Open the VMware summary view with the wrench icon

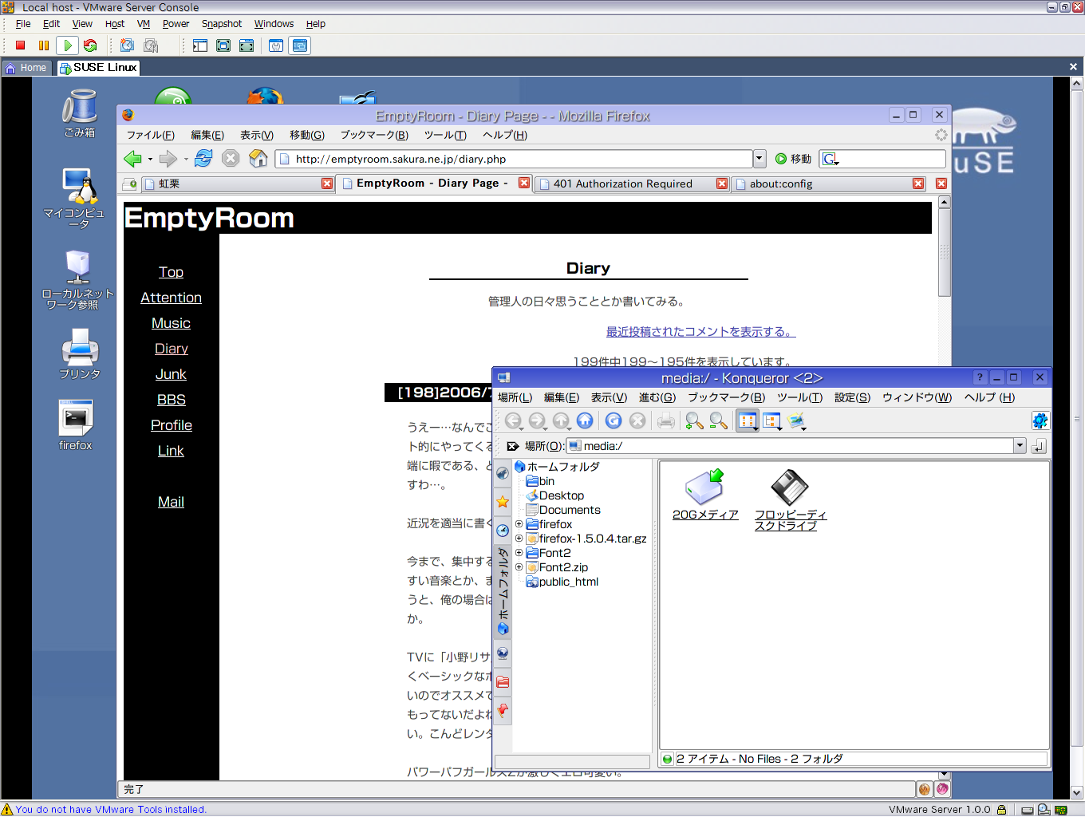click(276, 45)
